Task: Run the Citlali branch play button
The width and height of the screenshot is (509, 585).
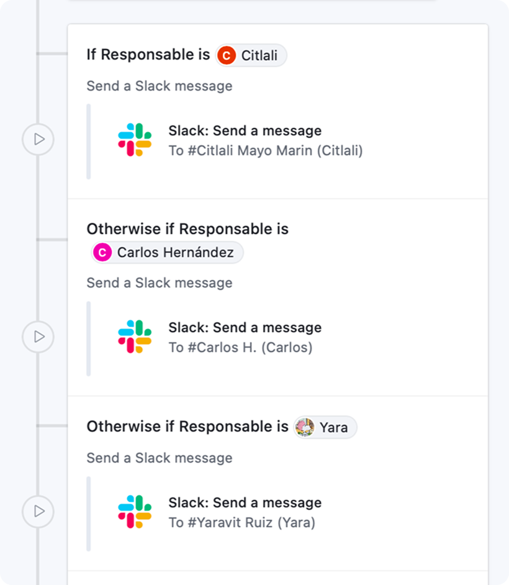Action: point(38,139)
